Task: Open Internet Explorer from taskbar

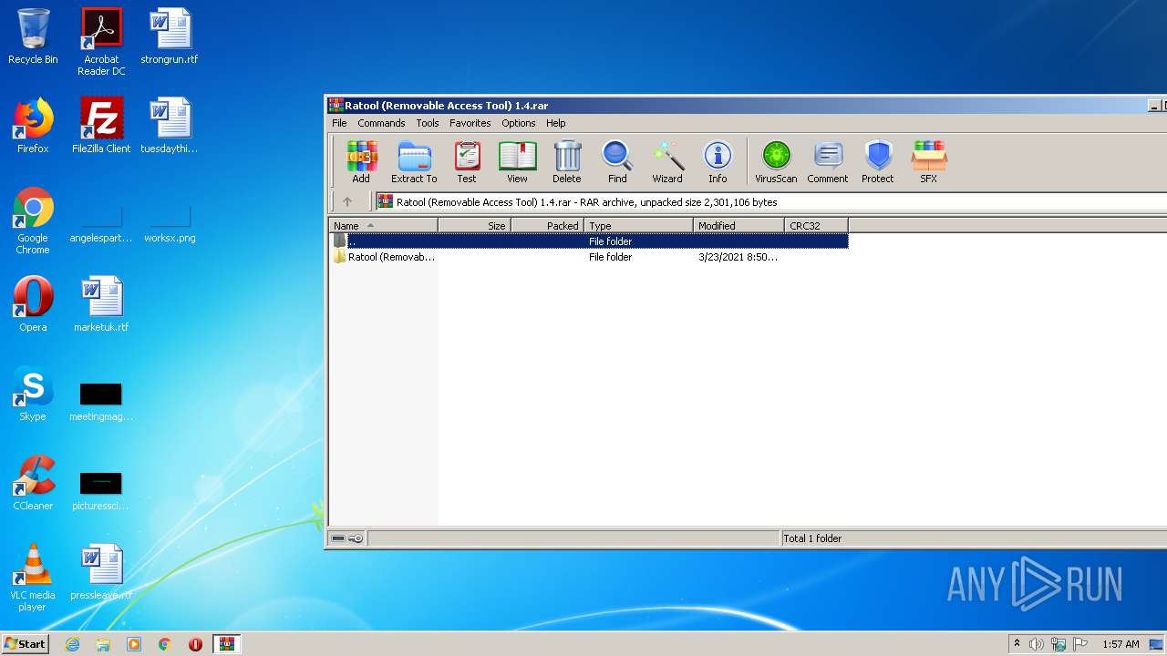Action: tap(73, 644)
